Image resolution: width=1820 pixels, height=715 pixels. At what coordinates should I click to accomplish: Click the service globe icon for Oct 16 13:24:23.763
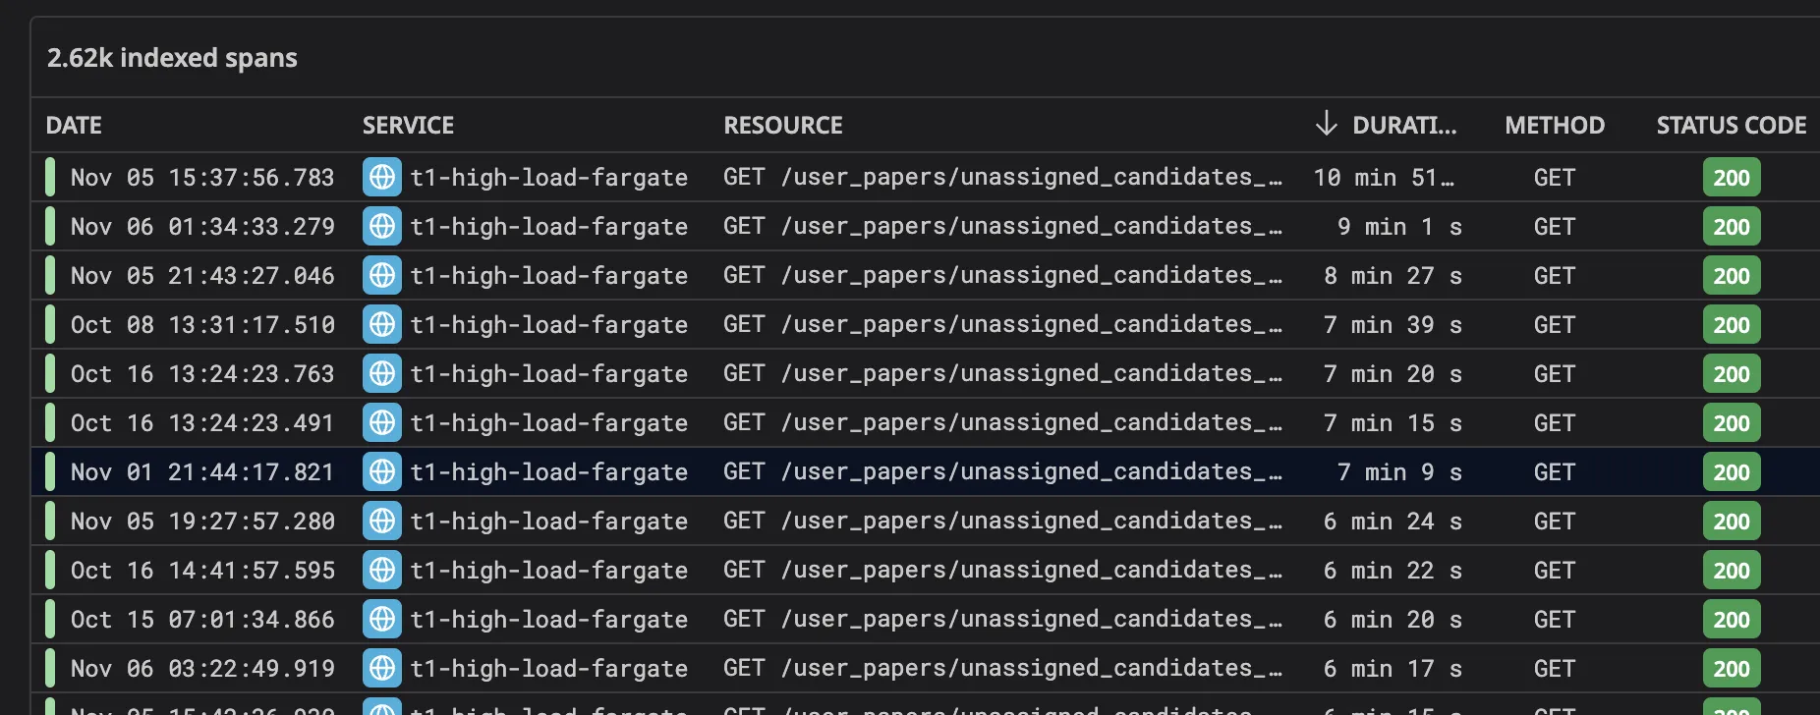tap(382, 374)
